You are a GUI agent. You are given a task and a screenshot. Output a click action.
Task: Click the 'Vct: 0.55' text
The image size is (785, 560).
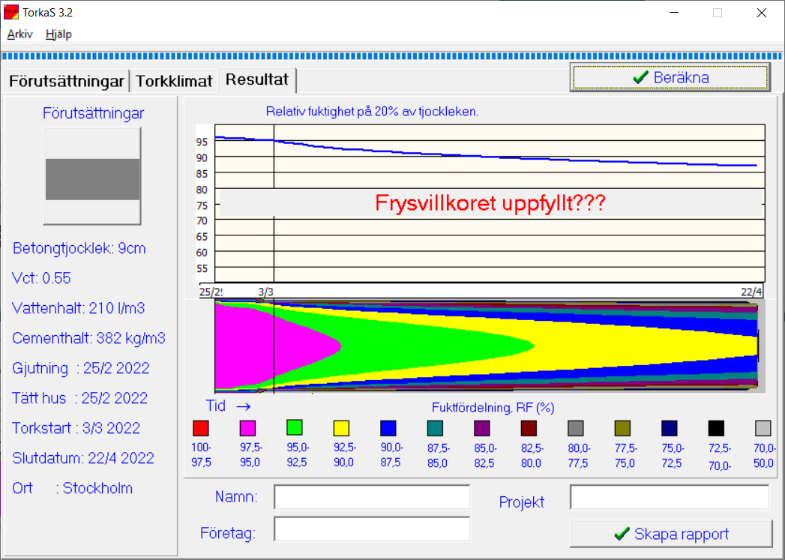(41, 278)
